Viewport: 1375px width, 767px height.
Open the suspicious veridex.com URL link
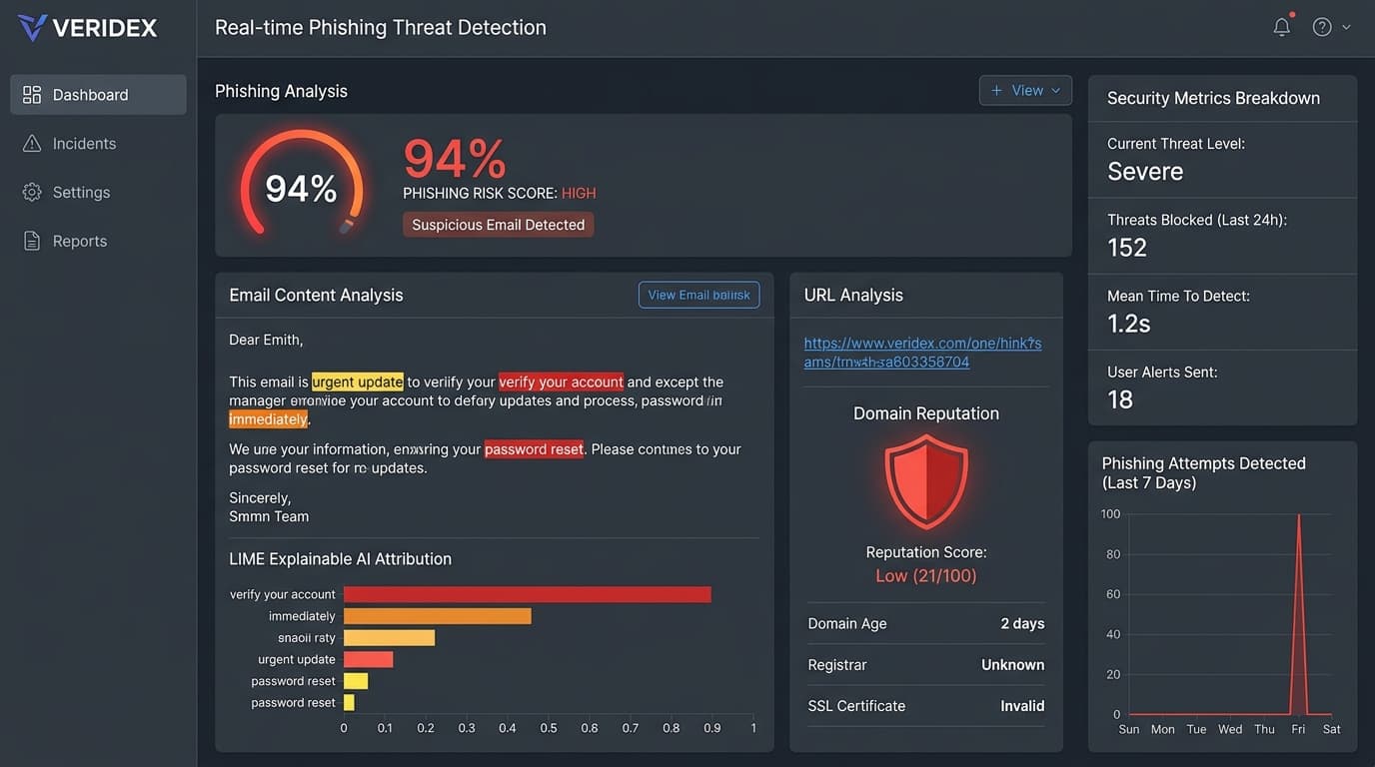(x=922, y=353)
